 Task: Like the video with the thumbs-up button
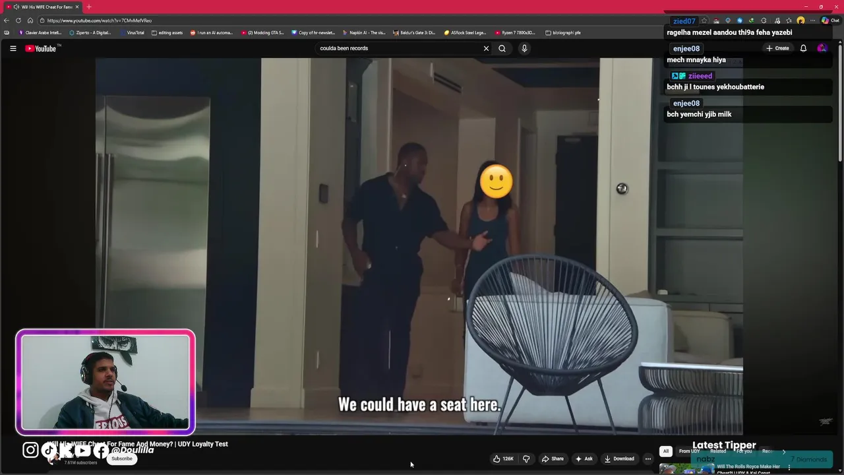click(x=503, y=459)
